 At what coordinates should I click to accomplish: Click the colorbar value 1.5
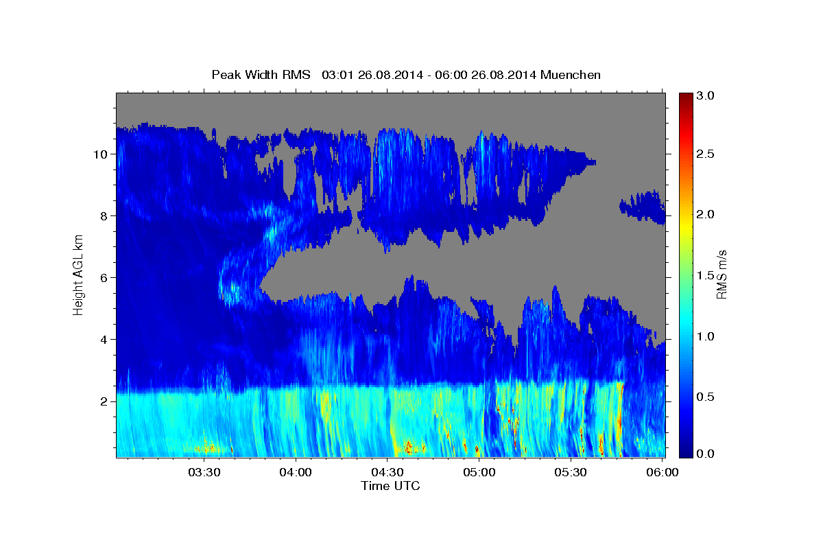tap(706, 275)
